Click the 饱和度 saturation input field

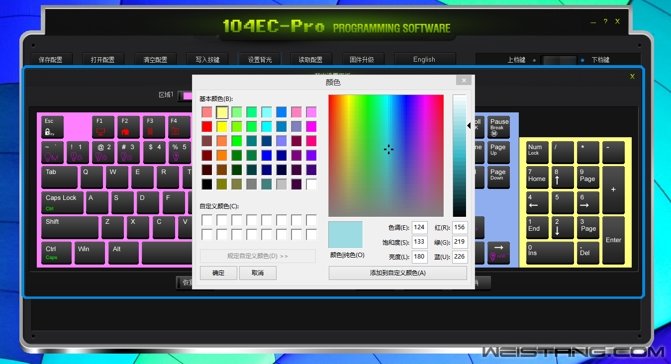coord(420,242)
